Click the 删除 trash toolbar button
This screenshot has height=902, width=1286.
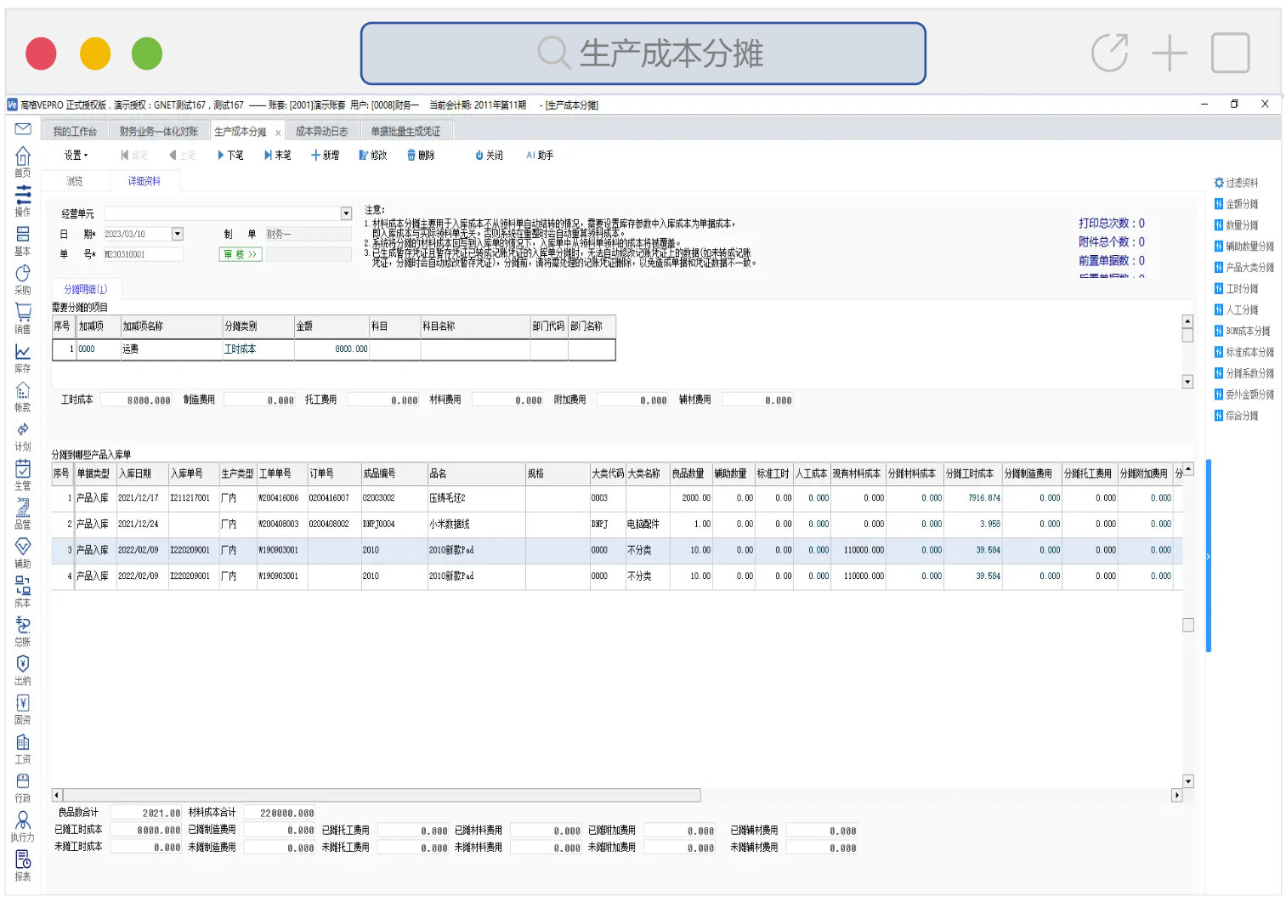tap(421, 156)
